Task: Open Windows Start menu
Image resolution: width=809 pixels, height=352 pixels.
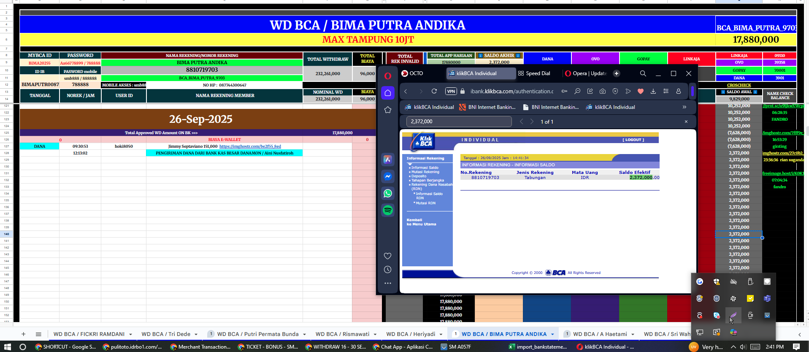Action: point(7,347)
